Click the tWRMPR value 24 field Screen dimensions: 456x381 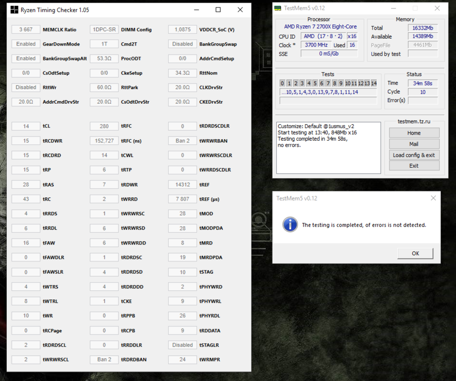pyautogui.click(x=182, y=359)
